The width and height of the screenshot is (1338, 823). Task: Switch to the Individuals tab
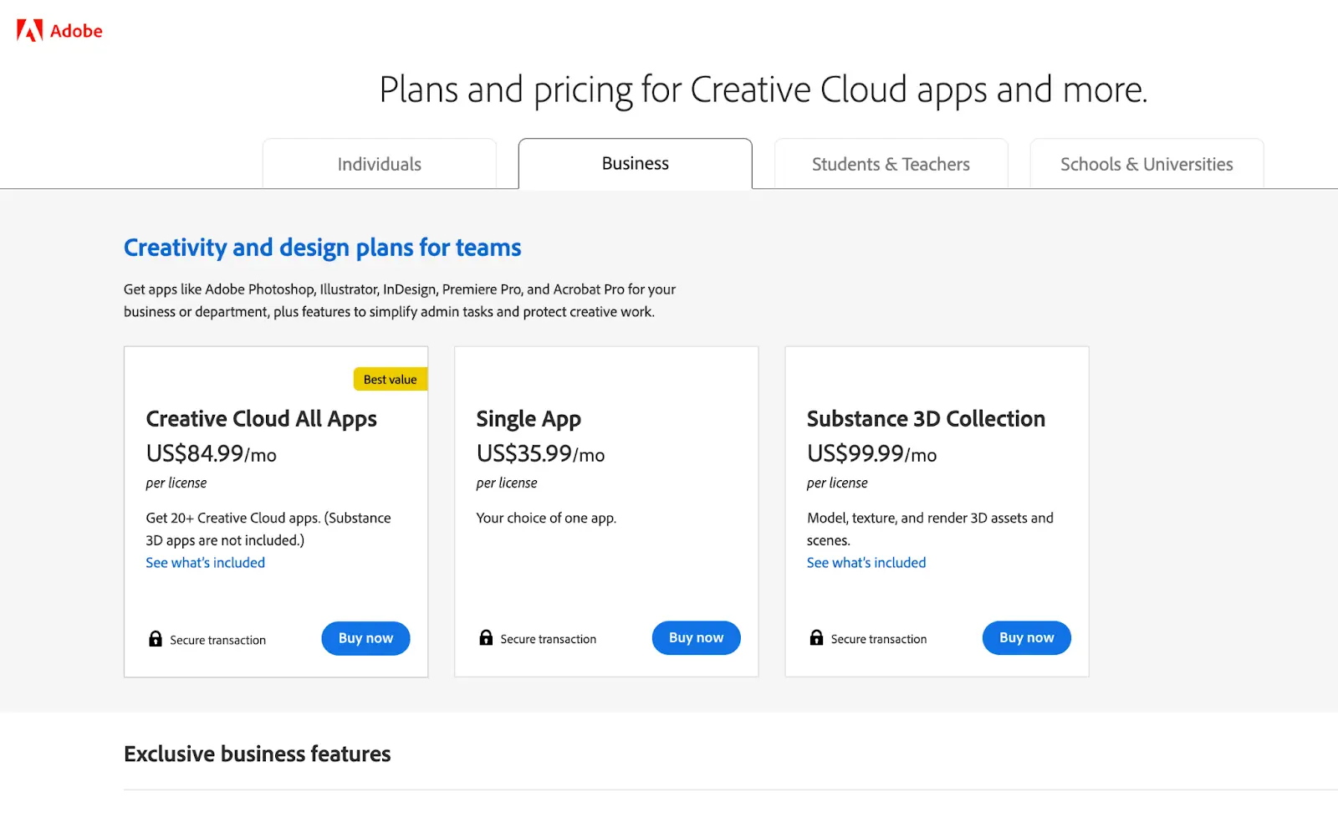pos(379,165)
